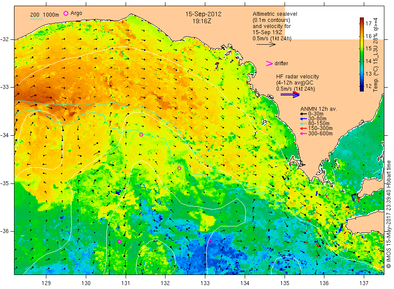Click the magenta Argo circle in the legend
Viewport: 394px width, 289px height.
click(66, 13)
